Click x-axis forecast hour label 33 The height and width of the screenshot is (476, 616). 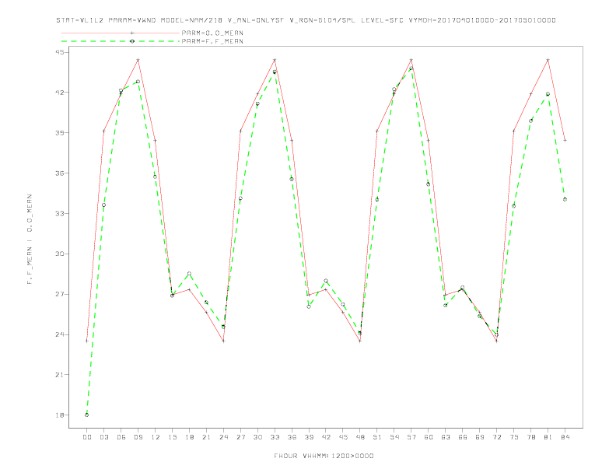(275, 437)
